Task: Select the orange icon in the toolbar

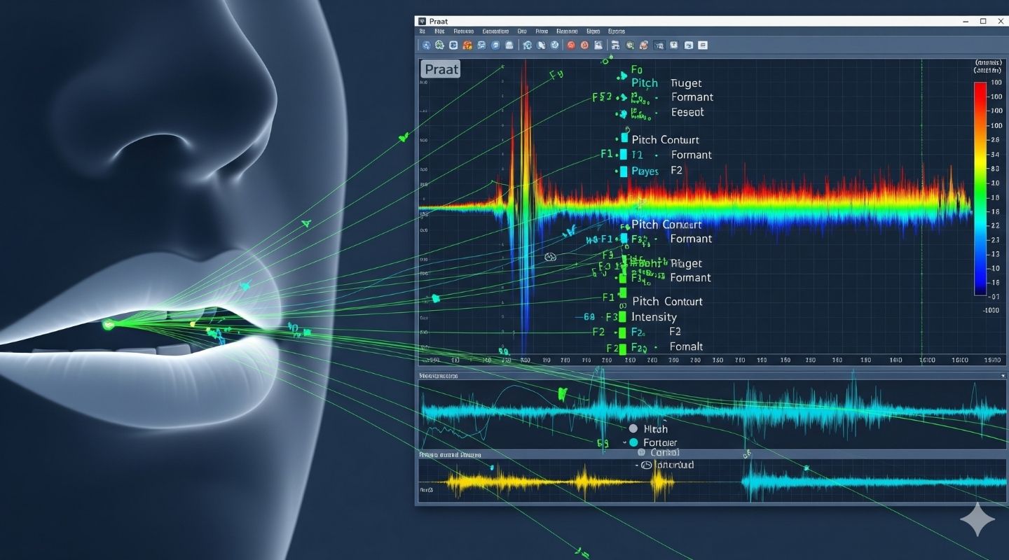Action: click(467, 45)
